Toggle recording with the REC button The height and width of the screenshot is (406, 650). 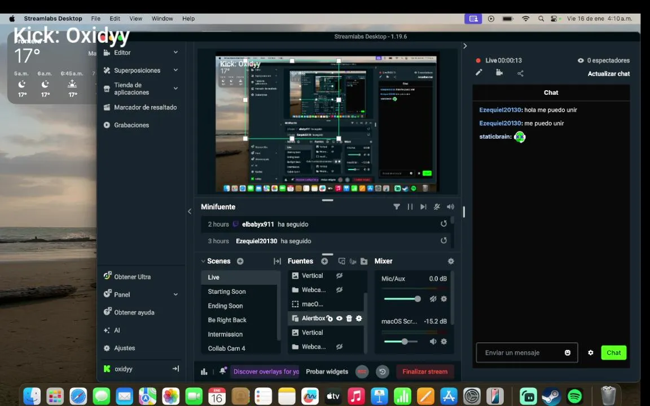pyautogui.click(x=362, y=372)
